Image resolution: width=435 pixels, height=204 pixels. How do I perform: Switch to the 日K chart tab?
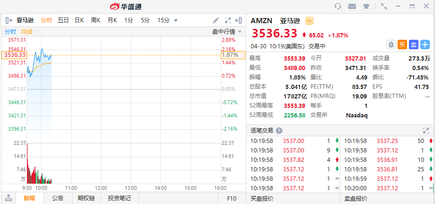(x=79, y=20)
